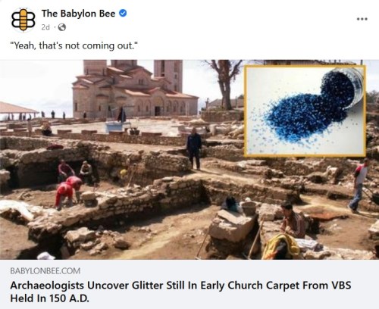Visit The Babylon Bee page name link
The height and width of the screenshot is (309, 379).
pos(78,14)
